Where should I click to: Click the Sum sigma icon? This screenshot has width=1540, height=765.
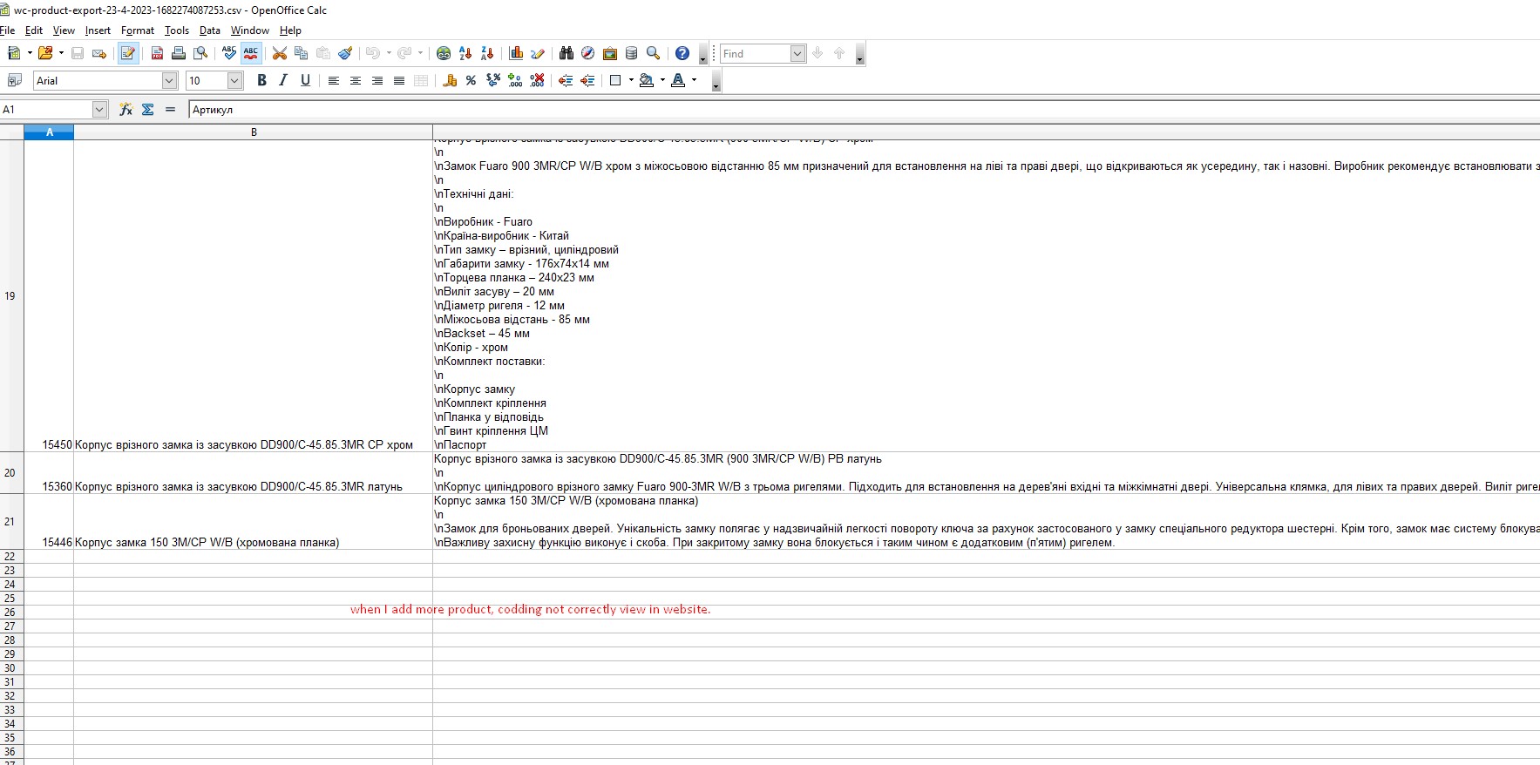click(x=147, y=109)
